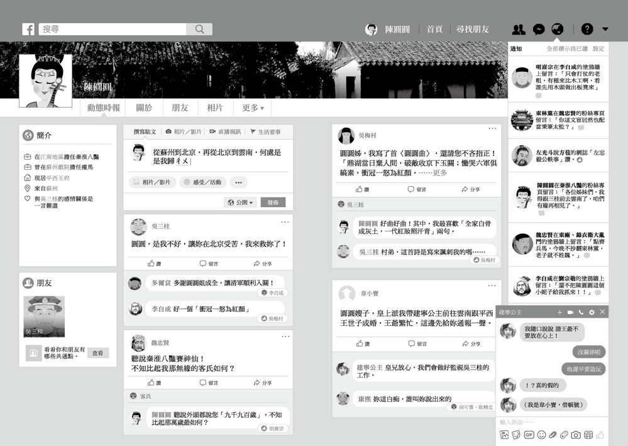The width and height of the screenshot is (628, 446).
Task: Open 尋找朋友 find friends link
Action: (x=473, y=30)
